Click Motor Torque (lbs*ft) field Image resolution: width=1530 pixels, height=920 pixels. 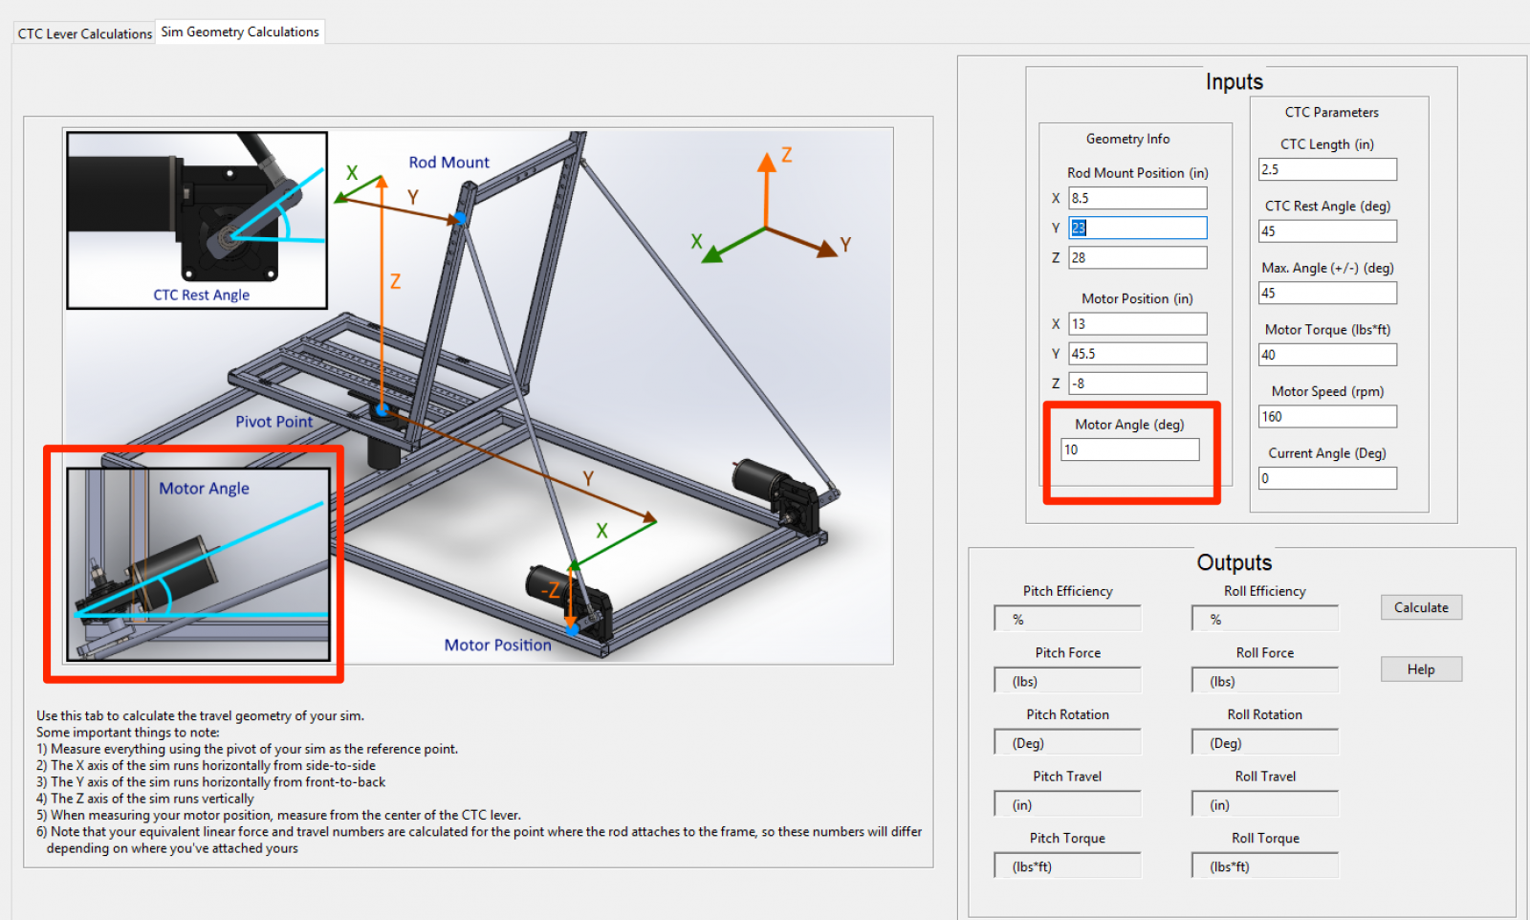[x=1327, y=355]
